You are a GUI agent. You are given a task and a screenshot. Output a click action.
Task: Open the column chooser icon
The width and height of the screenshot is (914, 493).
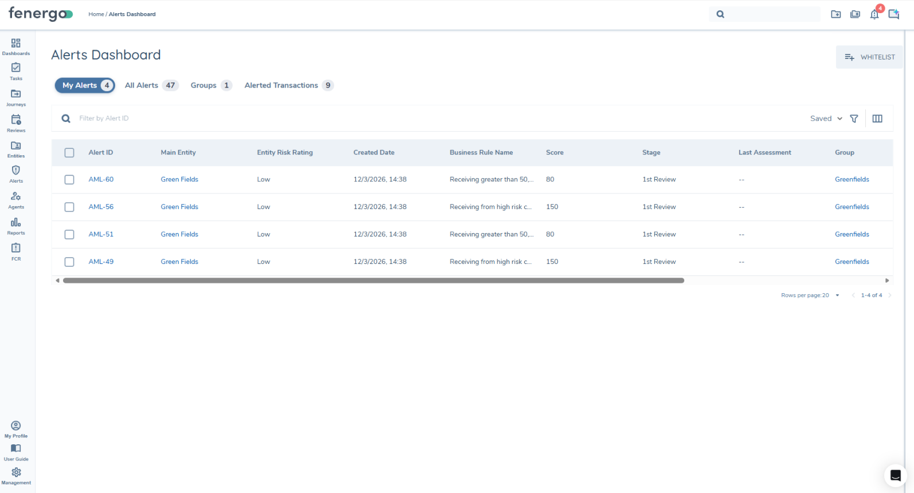coord(877,119)
